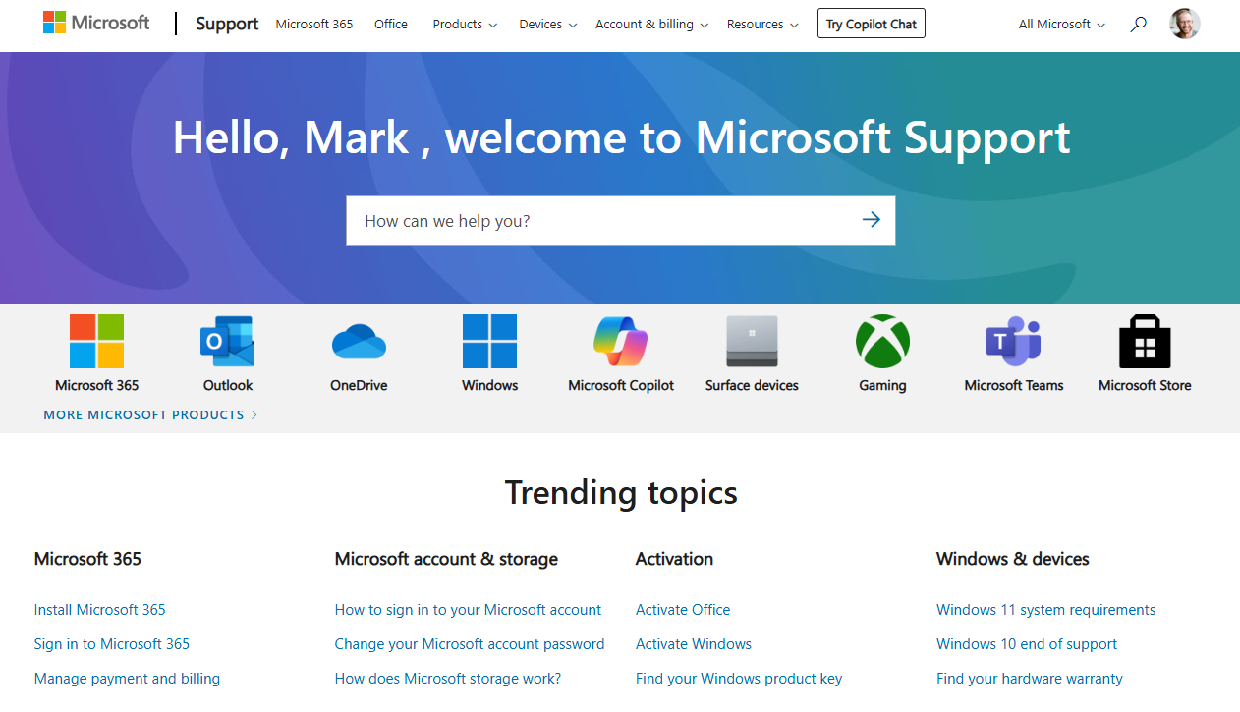
Task: Open the Outlook product icon
Action: point(228,342)
